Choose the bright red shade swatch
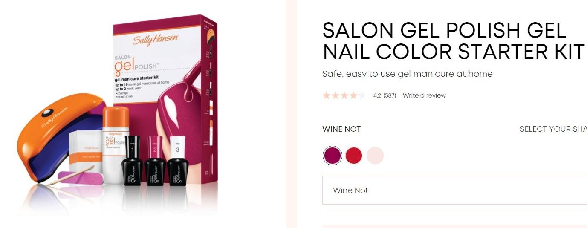 pos(354,156)
